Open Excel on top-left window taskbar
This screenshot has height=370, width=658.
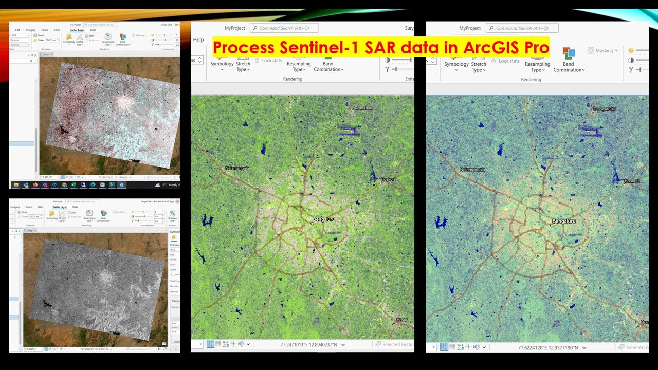tap(74, 185)
